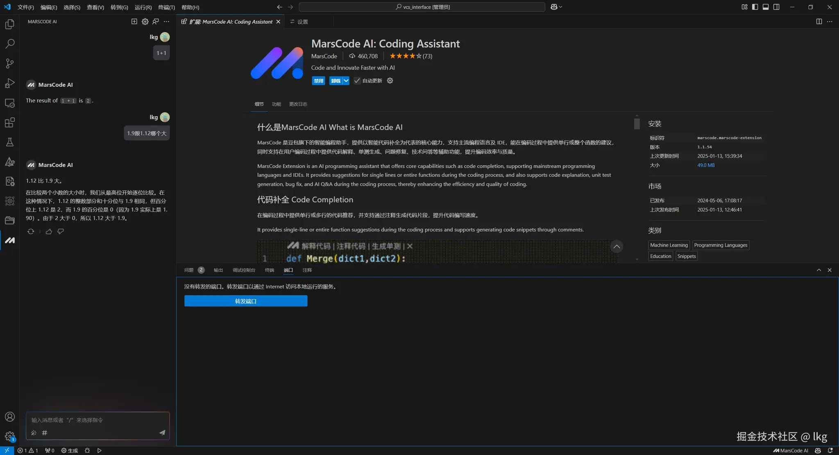Maximize the bottom panel with chevron

pyautogui.click(x=819, y=270)
